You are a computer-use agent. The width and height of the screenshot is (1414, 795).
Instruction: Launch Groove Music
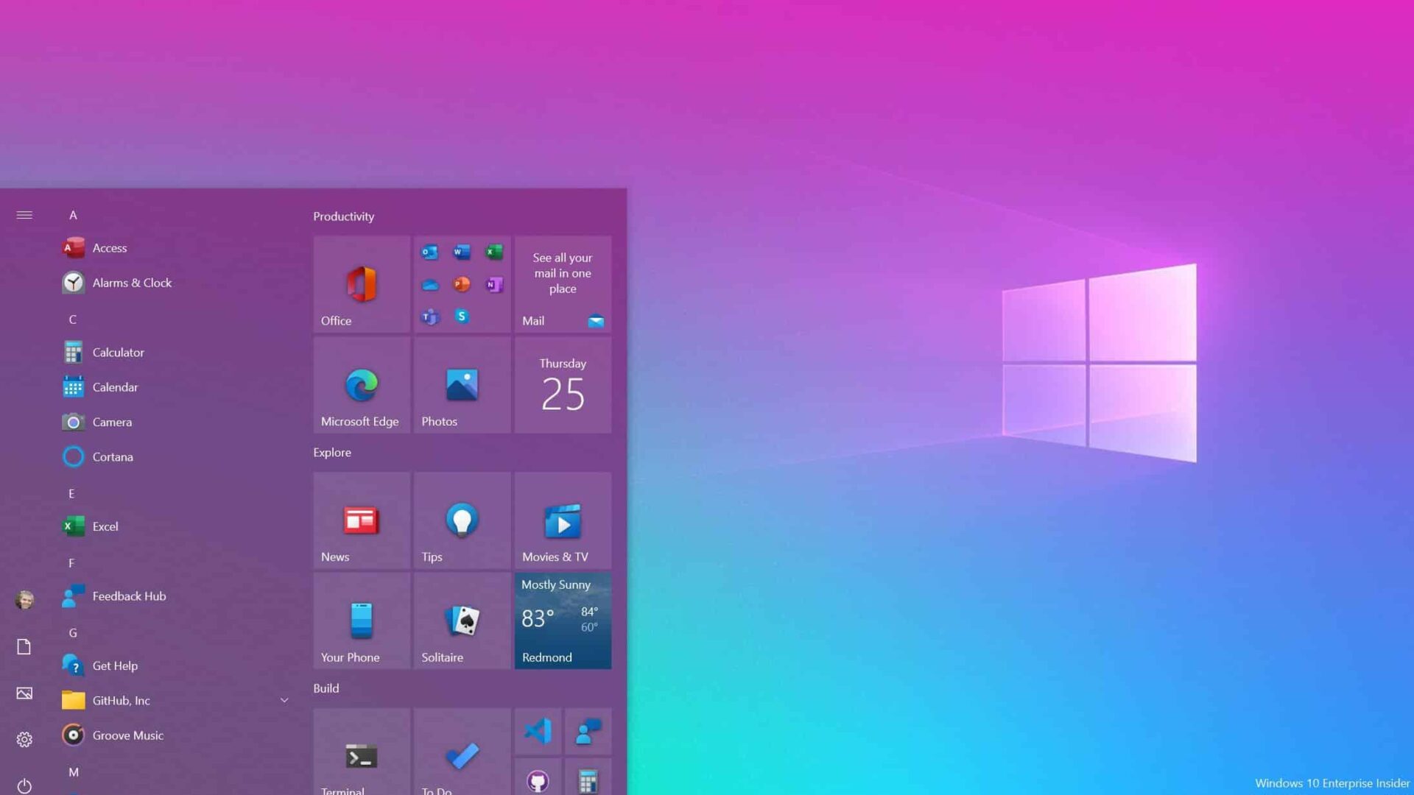[x=175, y=735]
